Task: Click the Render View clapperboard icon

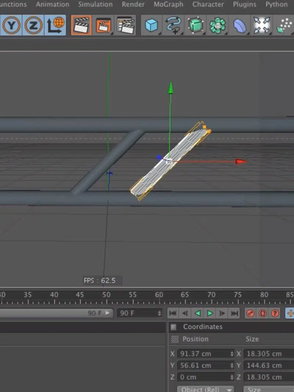Action: tap(81, 25)
